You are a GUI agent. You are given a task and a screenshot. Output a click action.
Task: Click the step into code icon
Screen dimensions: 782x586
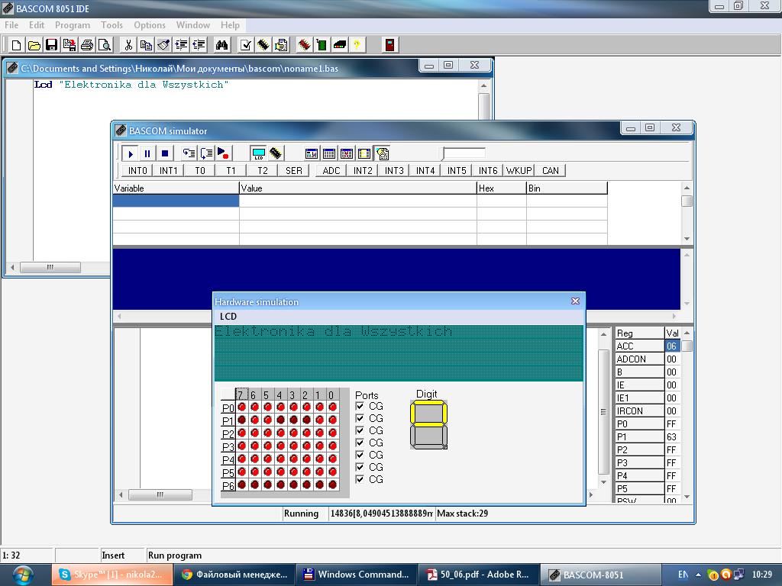pyautogui.click(x=189, y=153)
